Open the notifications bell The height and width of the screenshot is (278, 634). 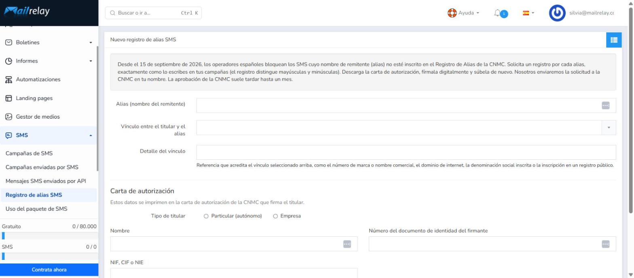tap(498, 13)
